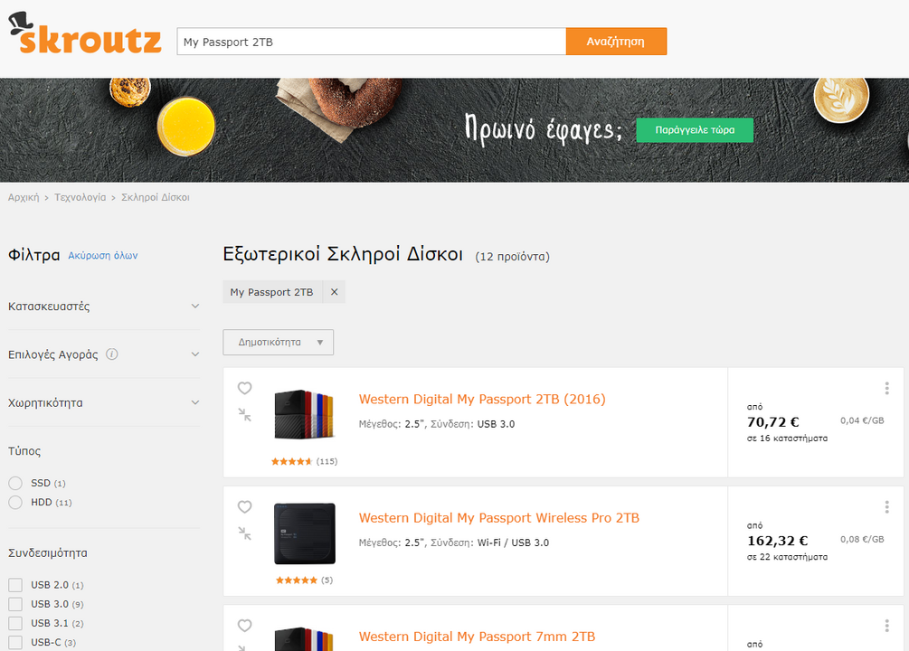The image size is (909, 651).
Task: Expand the Επιλογές Αγοράς filter section
Action: [x=104, y=354]
